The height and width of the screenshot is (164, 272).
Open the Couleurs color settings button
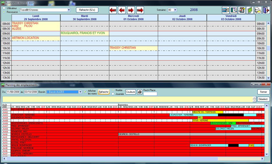(x=131, y=92)
